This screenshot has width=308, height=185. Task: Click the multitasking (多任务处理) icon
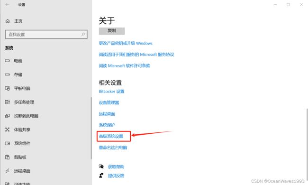7,102
